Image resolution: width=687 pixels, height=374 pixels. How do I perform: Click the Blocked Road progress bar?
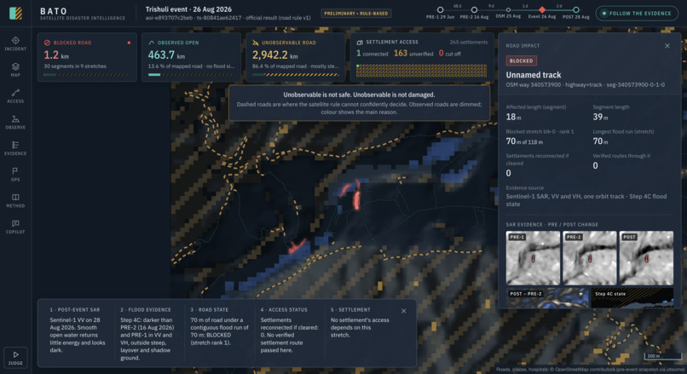pos(87,75)
